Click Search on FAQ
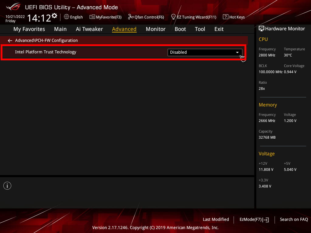 click(294, 219)
